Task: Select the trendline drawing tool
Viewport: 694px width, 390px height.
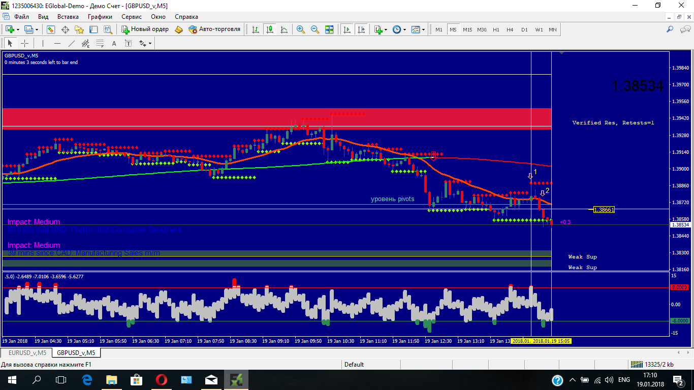Action: tap(72, 44)
